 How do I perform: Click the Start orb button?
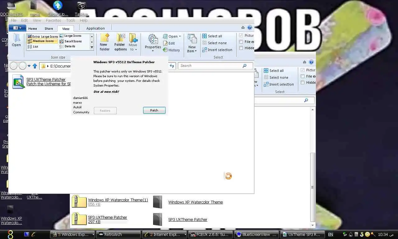(10, 234)
